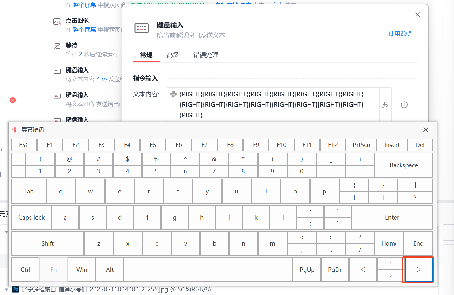
Task: Click the red error marker in left gutter
Action: pyautogui.click(x=13, y=100)
